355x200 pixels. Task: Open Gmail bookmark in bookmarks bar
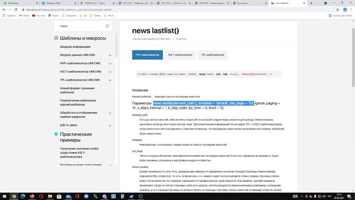[x=24, y=16]
